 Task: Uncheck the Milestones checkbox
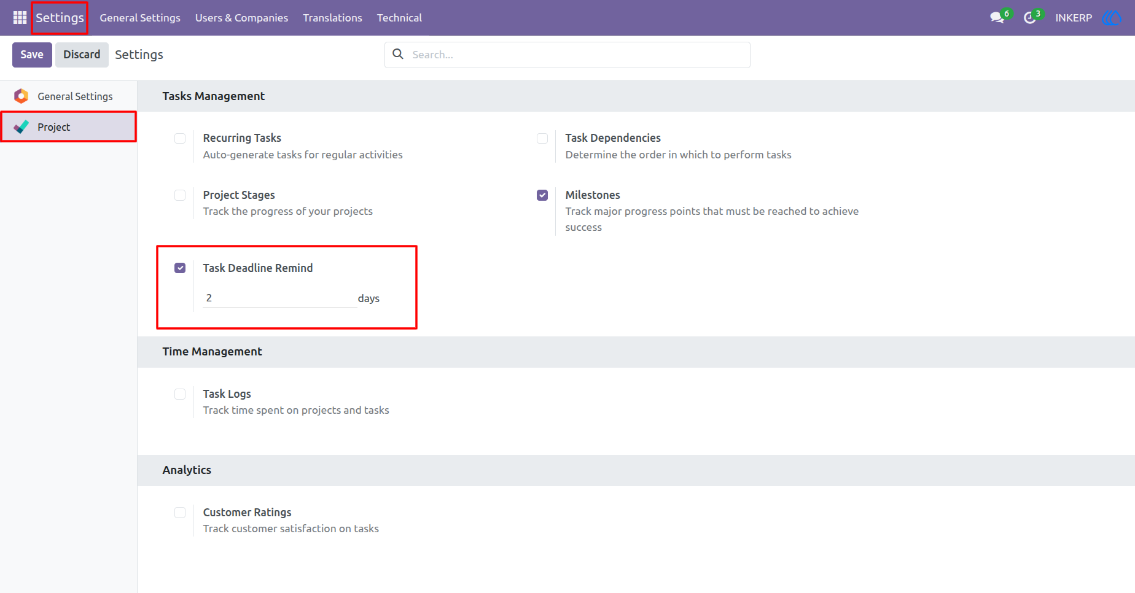(542, 195)
